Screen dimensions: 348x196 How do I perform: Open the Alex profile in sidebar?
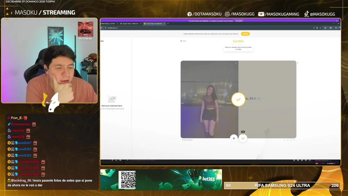tap(102, 41)
